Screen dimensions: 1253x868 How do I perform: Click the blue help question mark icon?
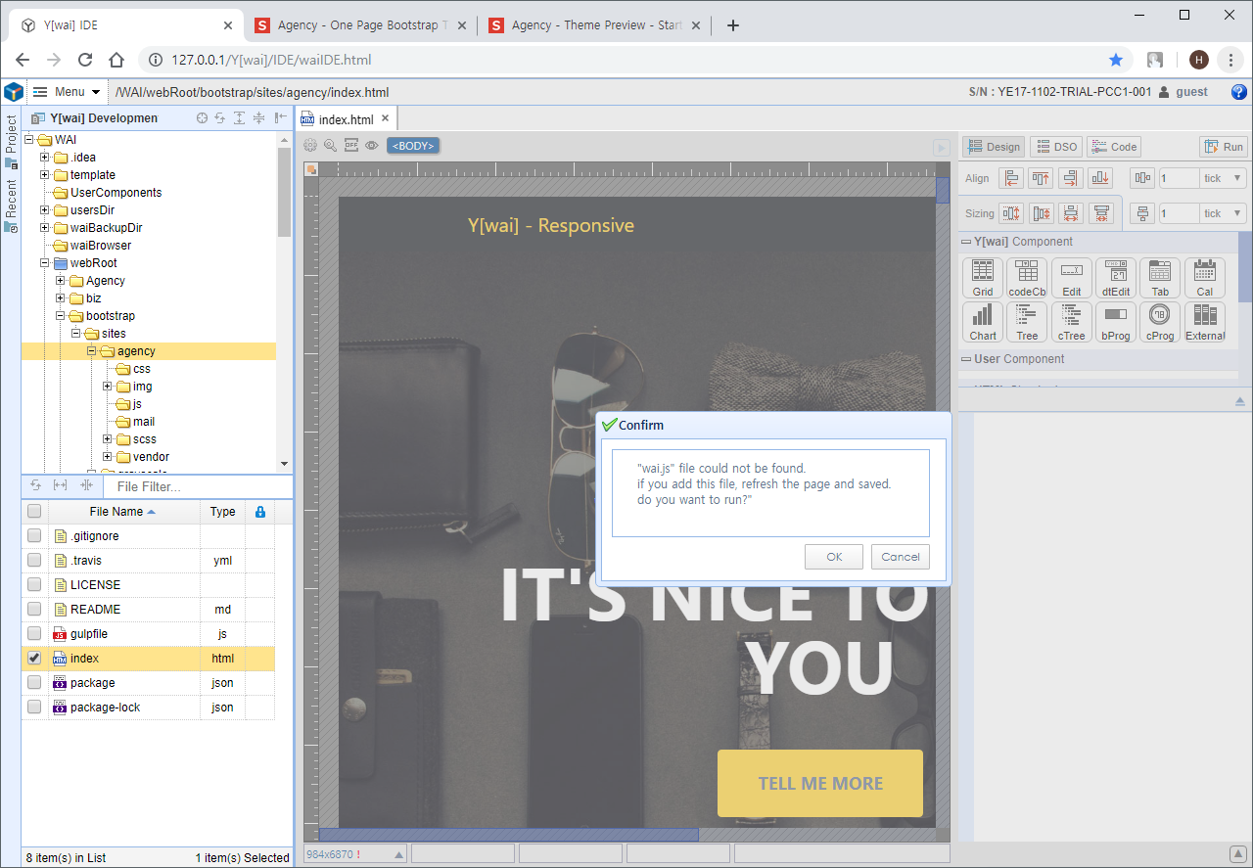tap(1238, 92)
